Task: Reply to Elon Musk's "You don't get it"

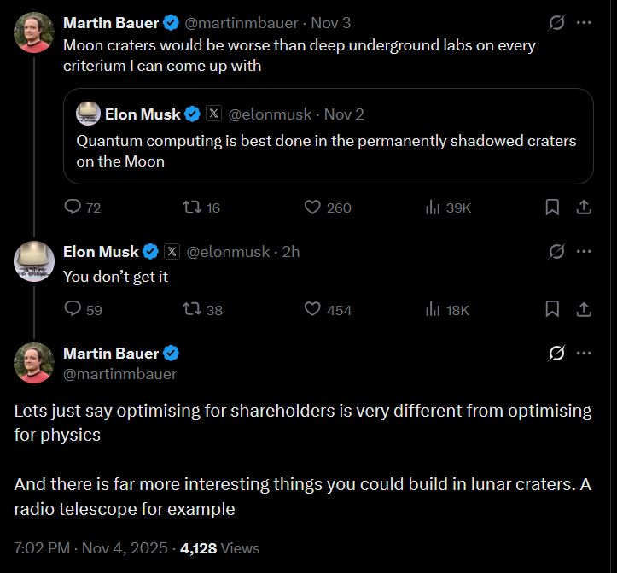Action: [73, 309]
